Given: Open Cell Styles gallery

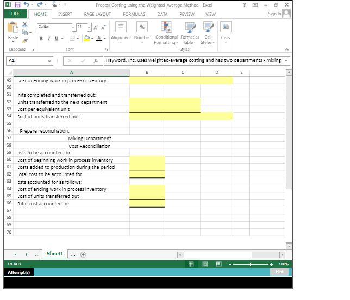Looking at the screenshot, I should 208,33.
